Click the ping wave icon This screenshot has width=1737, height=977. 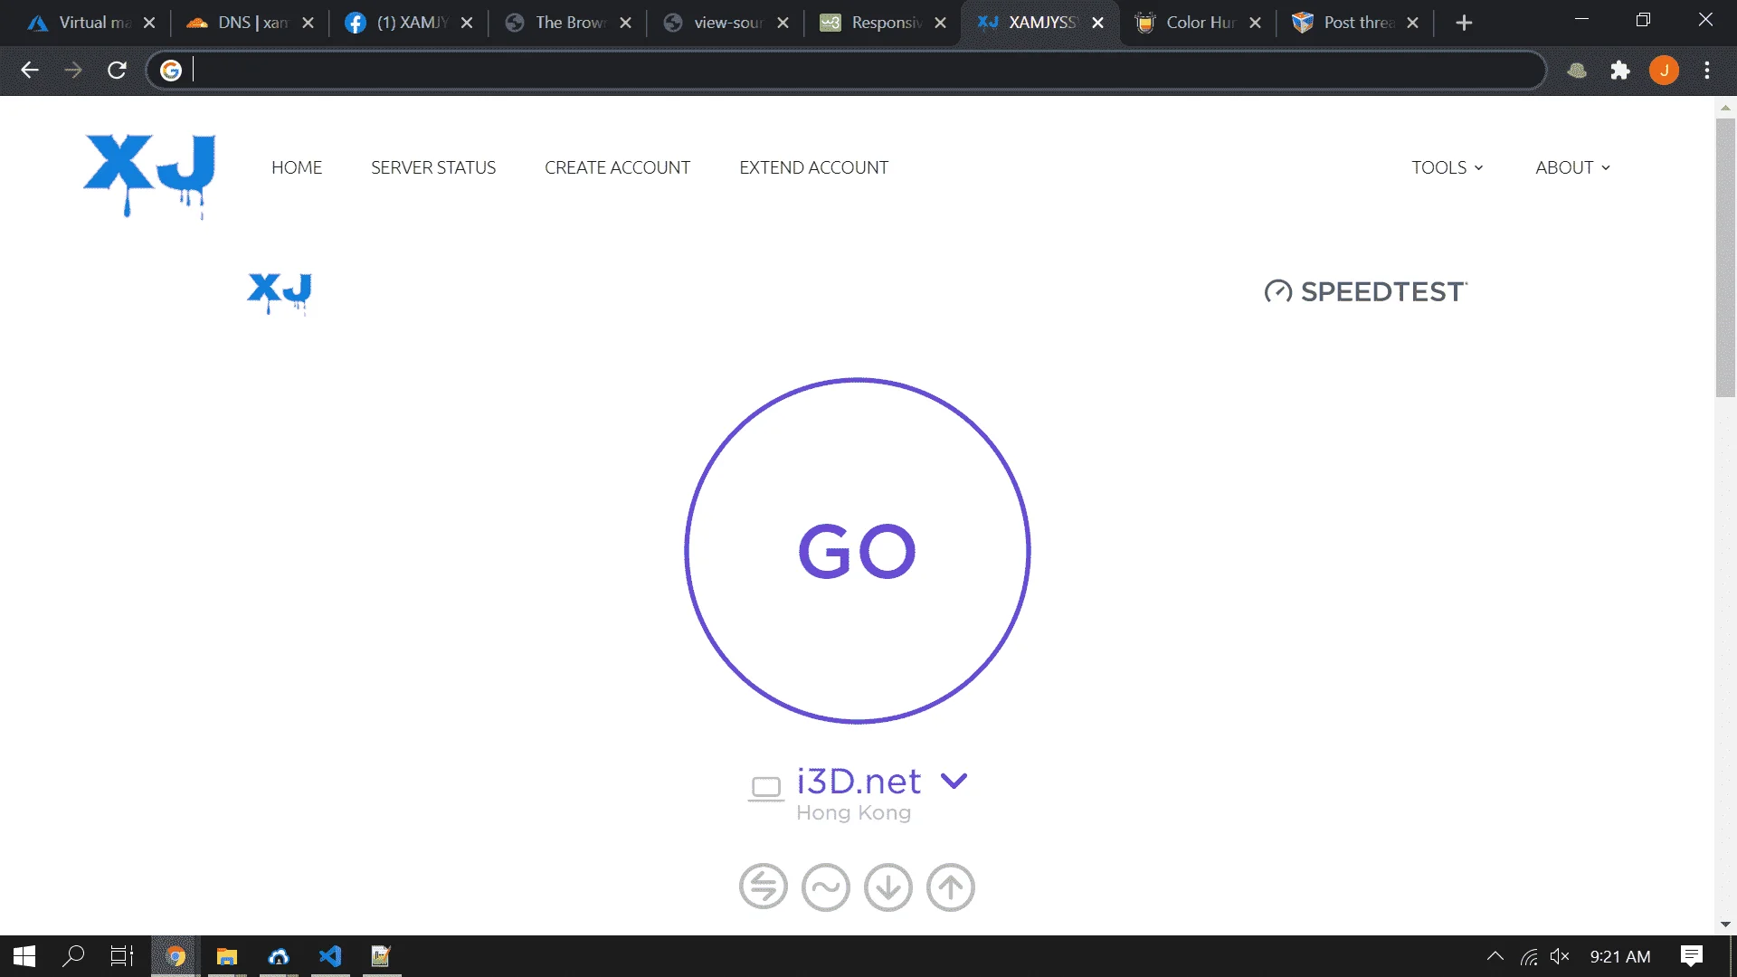click(x=825, y=887)
